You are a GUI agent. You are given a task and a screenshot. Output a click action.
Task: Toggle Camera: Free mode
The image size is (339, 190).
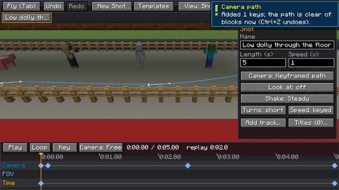coord(101,148)
